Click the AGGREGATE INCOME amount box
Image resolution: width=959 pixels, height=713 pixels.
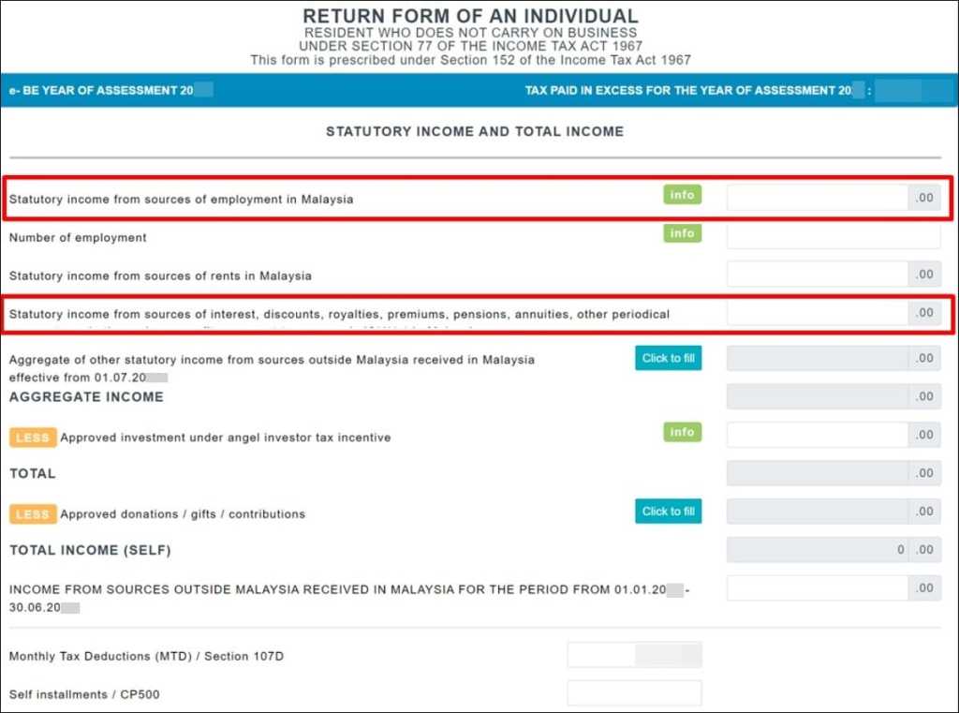point(817,396)
